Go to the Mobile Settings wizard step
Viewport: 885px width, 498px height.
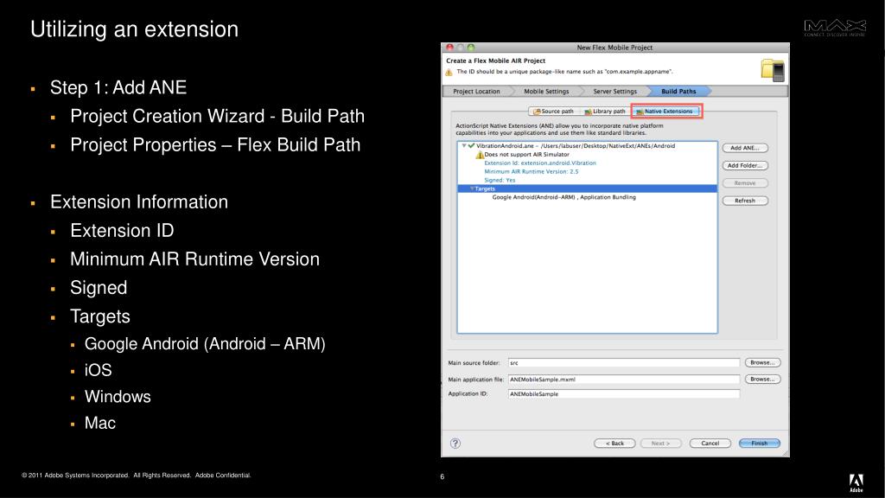click(x=546, y=92)
